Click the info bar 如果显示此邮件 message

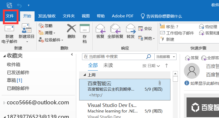click(x=202, y=83)
